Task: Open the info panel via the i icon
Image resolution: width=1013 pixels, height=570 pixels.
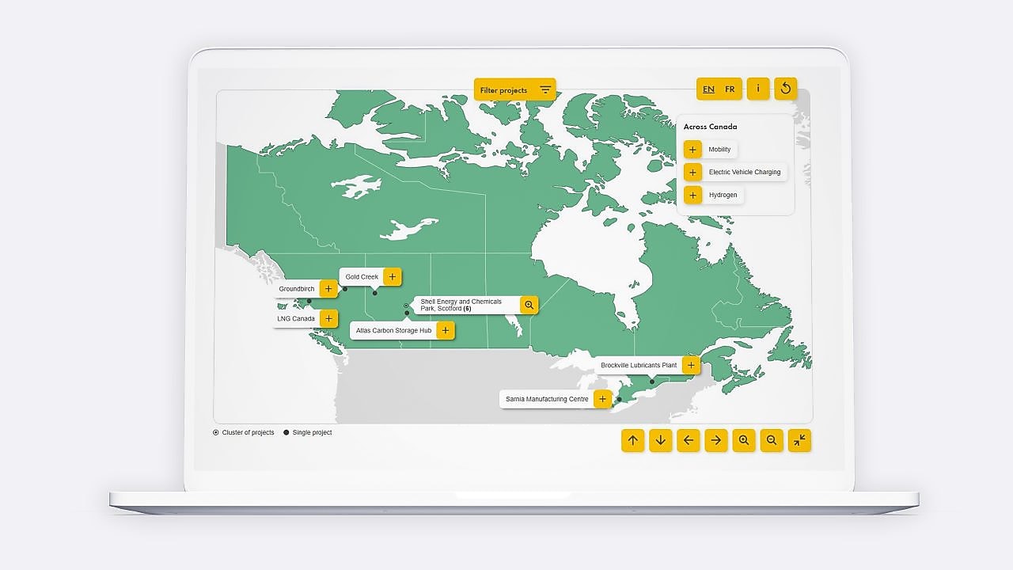Action: (757, 88)
